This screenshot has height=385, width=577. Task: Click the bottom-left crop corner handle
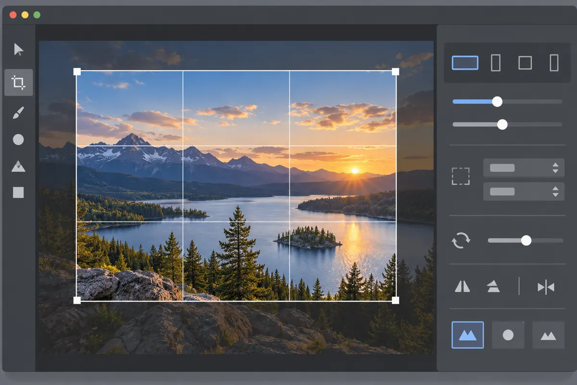tap(77, 300)
